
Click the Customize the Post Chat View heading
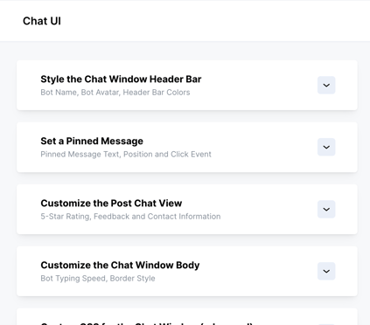point(111,204)
